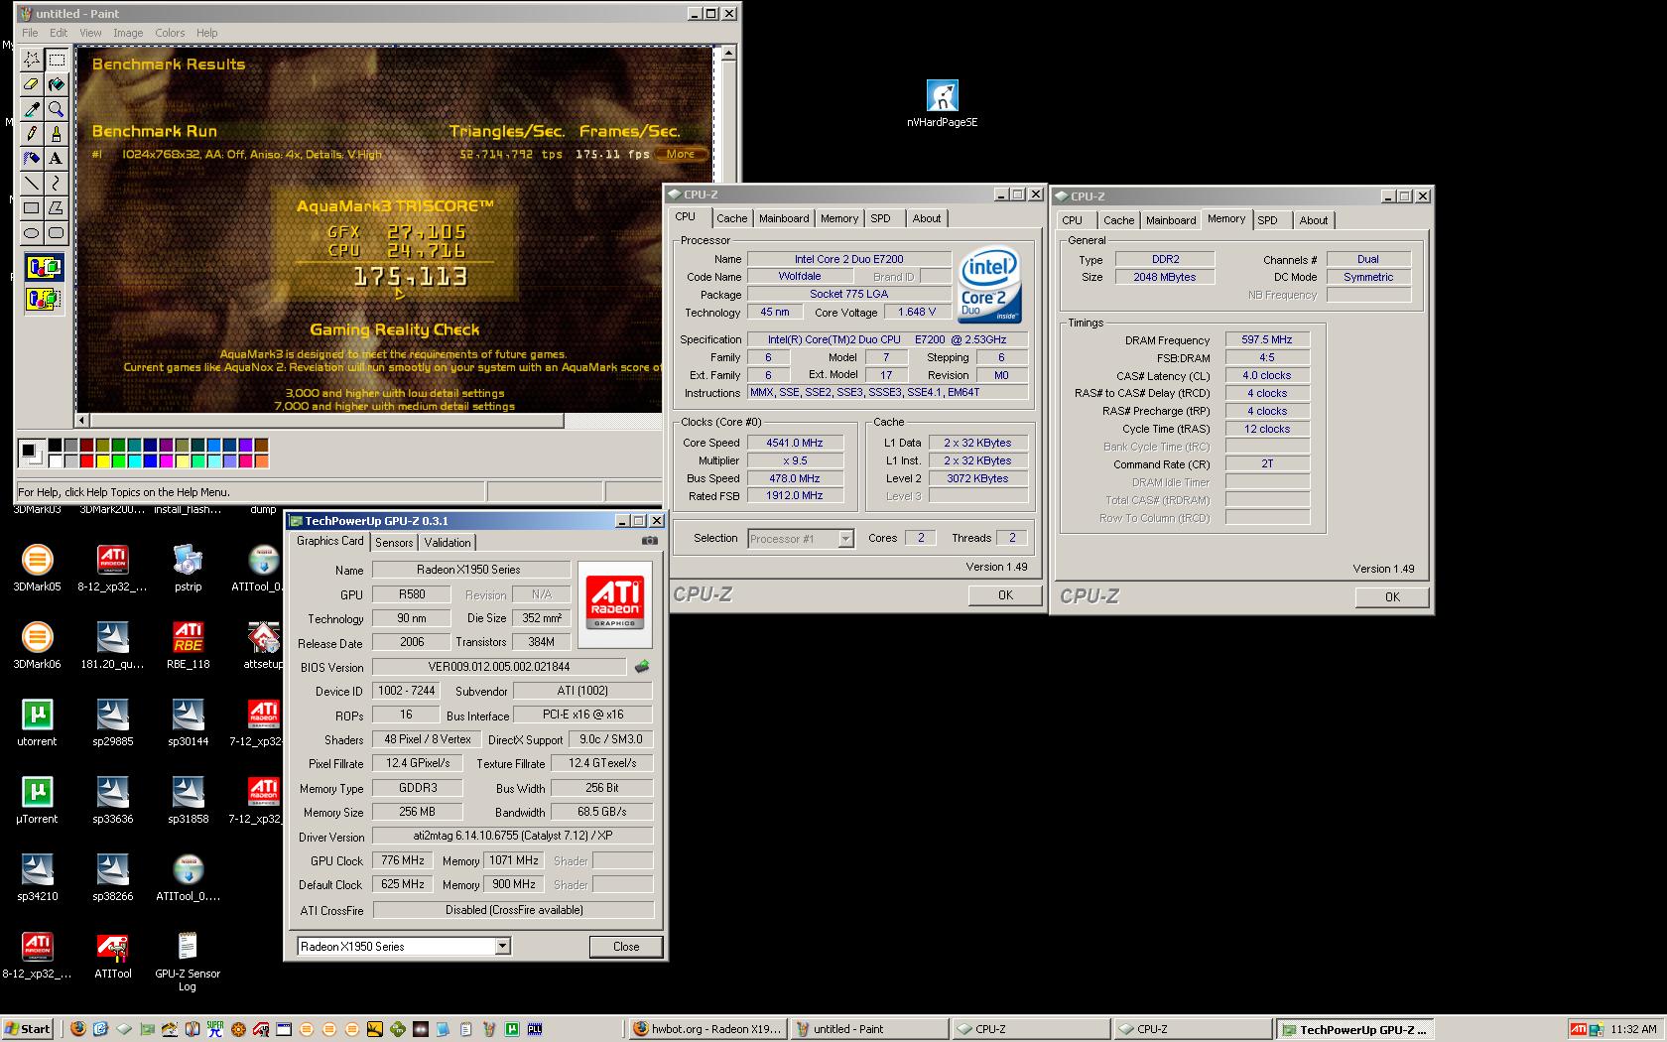Select the Text tool in Paint
Screen dimensions: 1667x1042
click(57, 158)
